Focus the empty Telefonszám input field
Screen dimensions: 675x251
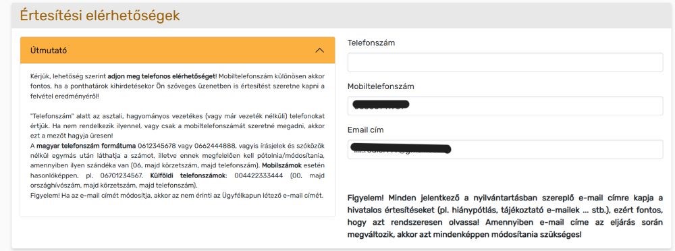click(505, 63)
